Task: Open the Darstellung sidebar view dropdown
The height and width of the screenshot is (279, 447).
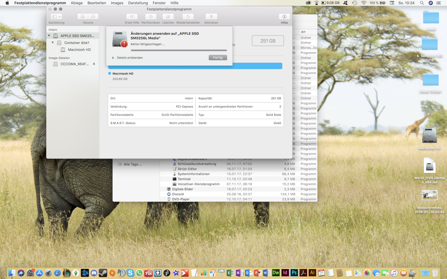Action: [x=56, y=17]
